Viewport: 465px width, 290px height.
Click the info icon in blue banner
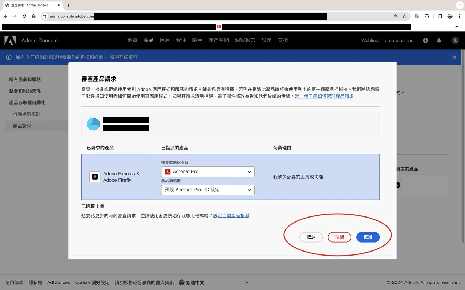click(9, 57)
